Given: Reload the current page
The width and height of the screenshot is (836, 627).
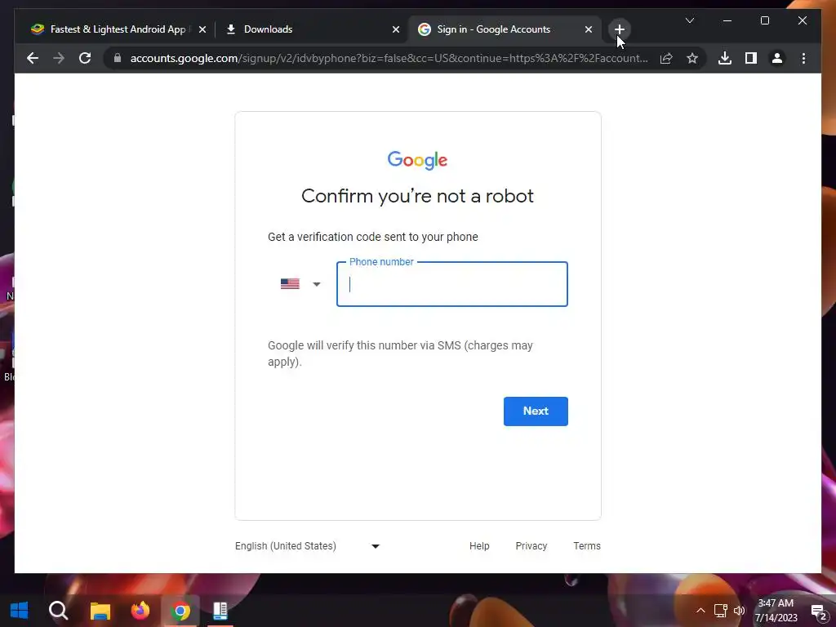Looking at the screenshot, I should [x=85, y=58].
